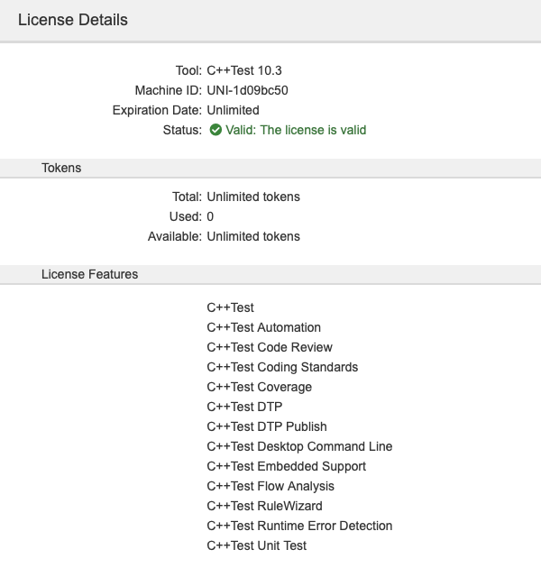Select the C++Test Flow Analysis feature
The image size is (541, 577).
click(x=270, y=487)
